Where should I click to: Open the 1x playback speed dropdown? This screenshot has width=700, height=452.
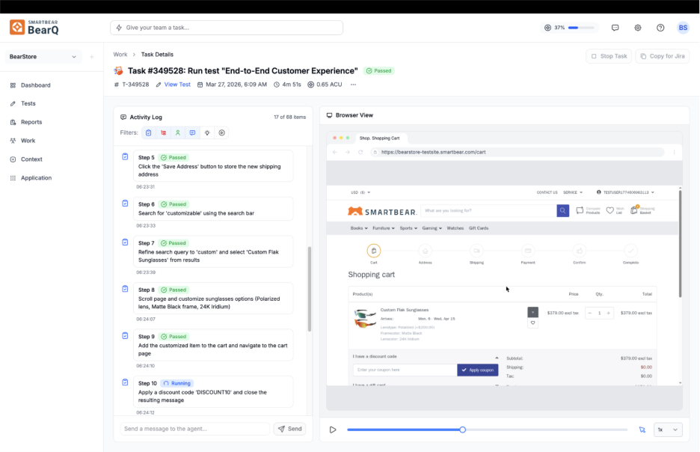click(668, 430)
